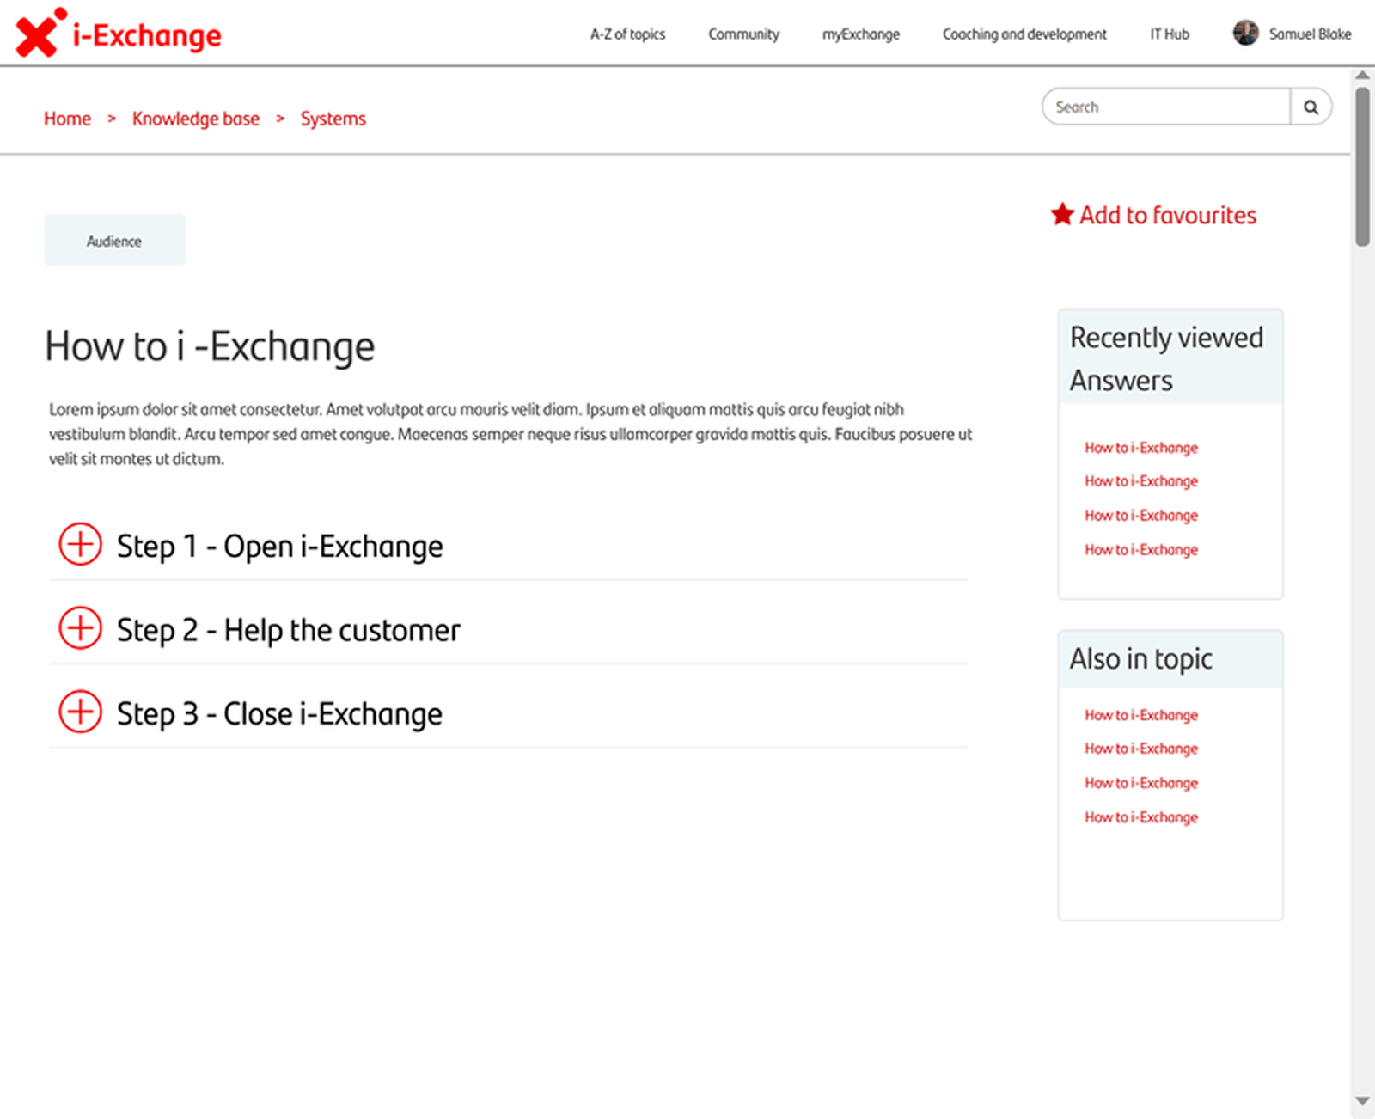Click the Step 1 - Open i-Exchange heading
This screenshot has width=1375, height=1119.
280,547
